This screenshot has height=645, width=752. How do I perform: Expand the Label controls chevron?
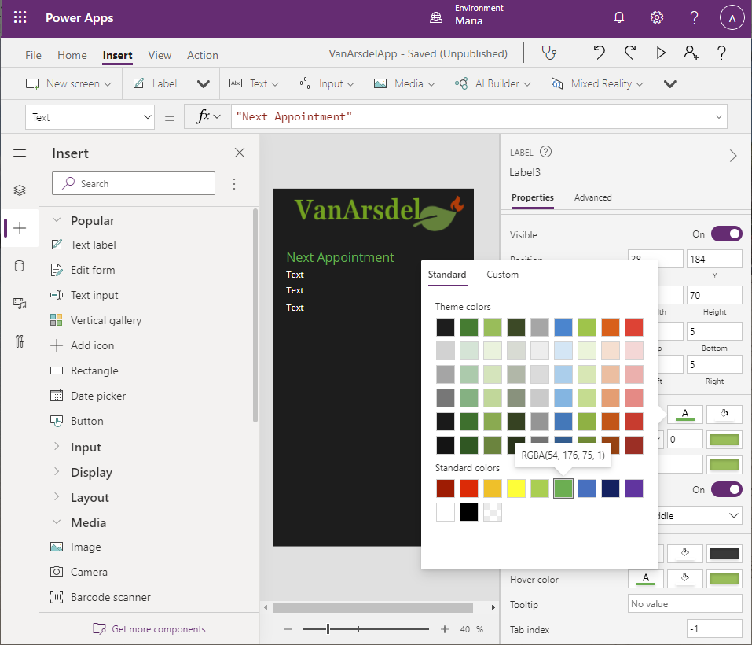(x=204, y=84)
